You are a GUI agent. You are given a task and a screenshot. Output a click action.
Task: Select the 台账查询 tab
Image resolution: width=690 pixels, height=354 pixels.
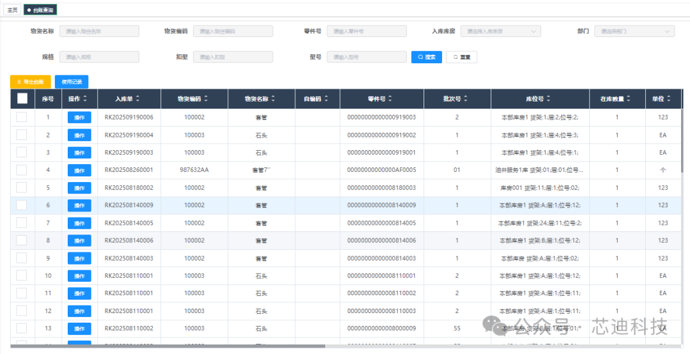(x=40, y=10)
